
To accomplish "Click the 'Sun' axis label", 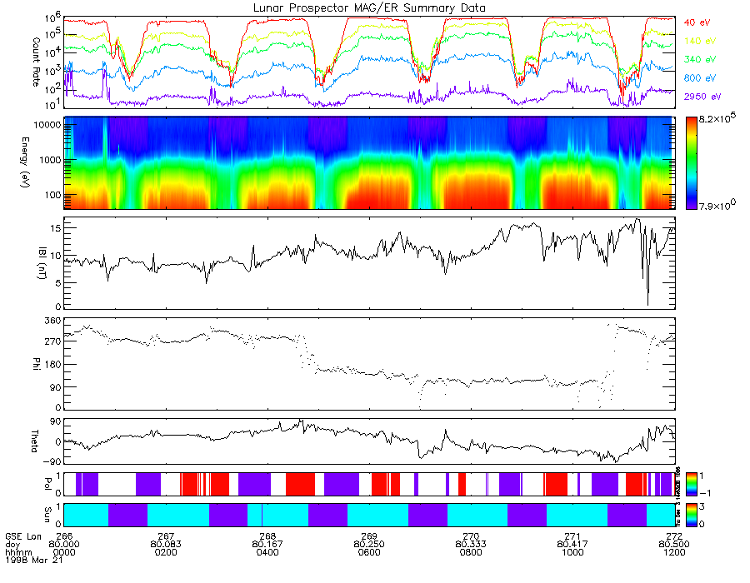I will [x=47, y=515].
